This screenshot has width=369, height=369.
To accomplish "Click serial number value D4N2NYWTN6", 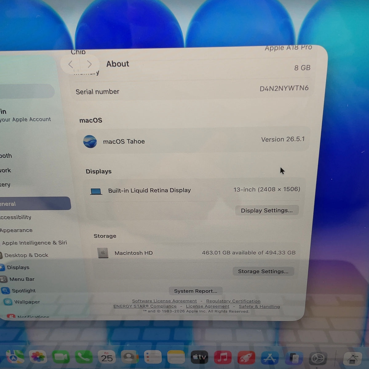I will click(x=284, y=88).
